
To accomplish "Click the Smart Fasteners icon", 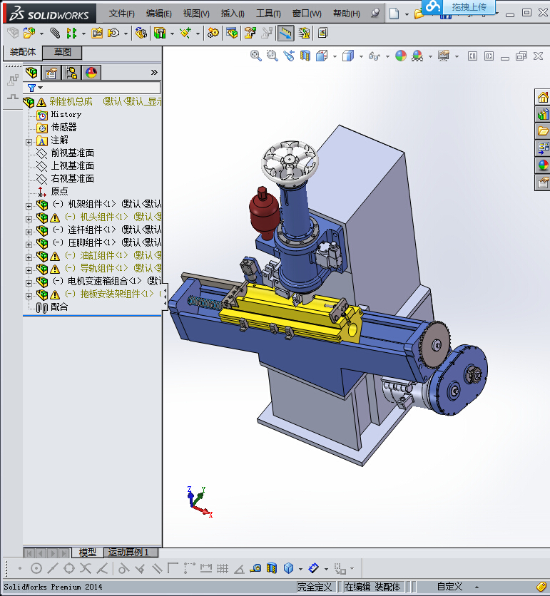I will pos(96,33).
